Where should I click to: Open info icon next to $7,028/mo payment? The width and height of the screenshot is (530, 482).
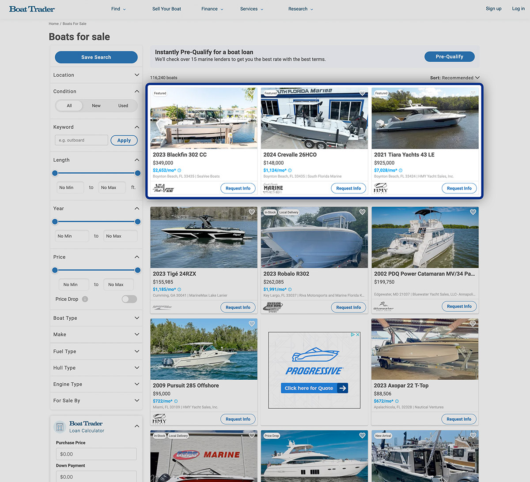tap(401, 170)
